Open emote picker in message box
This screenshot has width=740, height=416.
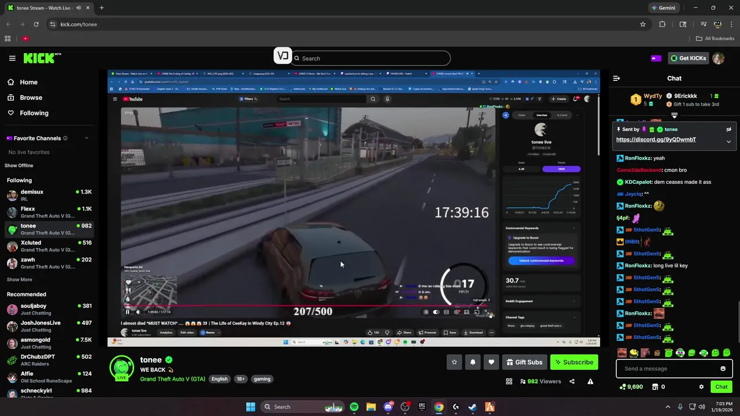coord(723,369)
